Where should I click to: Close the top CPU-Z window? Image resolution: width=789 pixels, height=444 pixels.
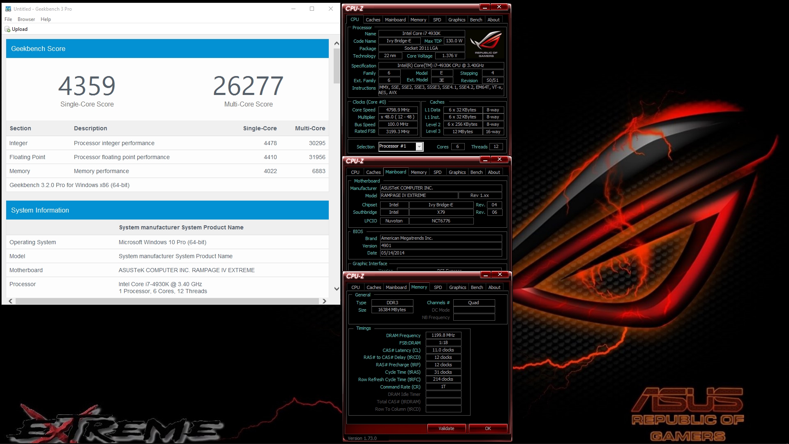point(499,7)
